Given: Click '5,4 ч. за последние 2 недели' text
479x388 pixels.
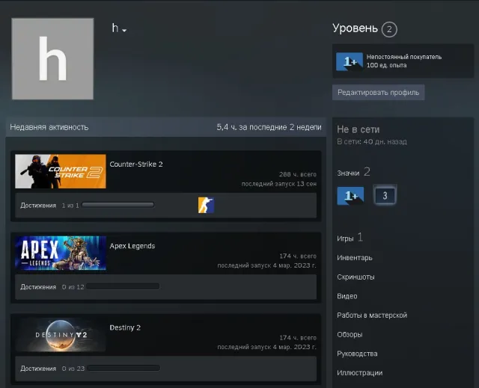Looking at the screenshot, I should (x=269, y=127).
